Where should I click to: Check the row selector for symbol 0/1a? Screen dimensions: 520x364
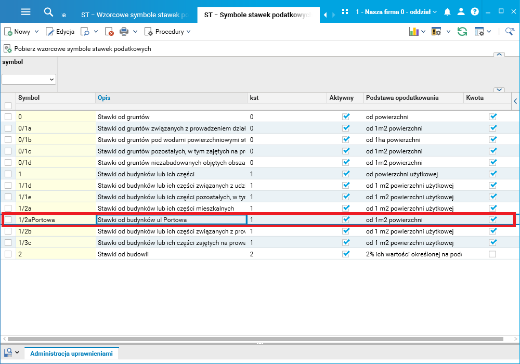8,128
